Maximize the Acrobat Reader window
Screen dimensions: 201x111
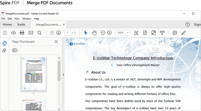coord(193,13)
